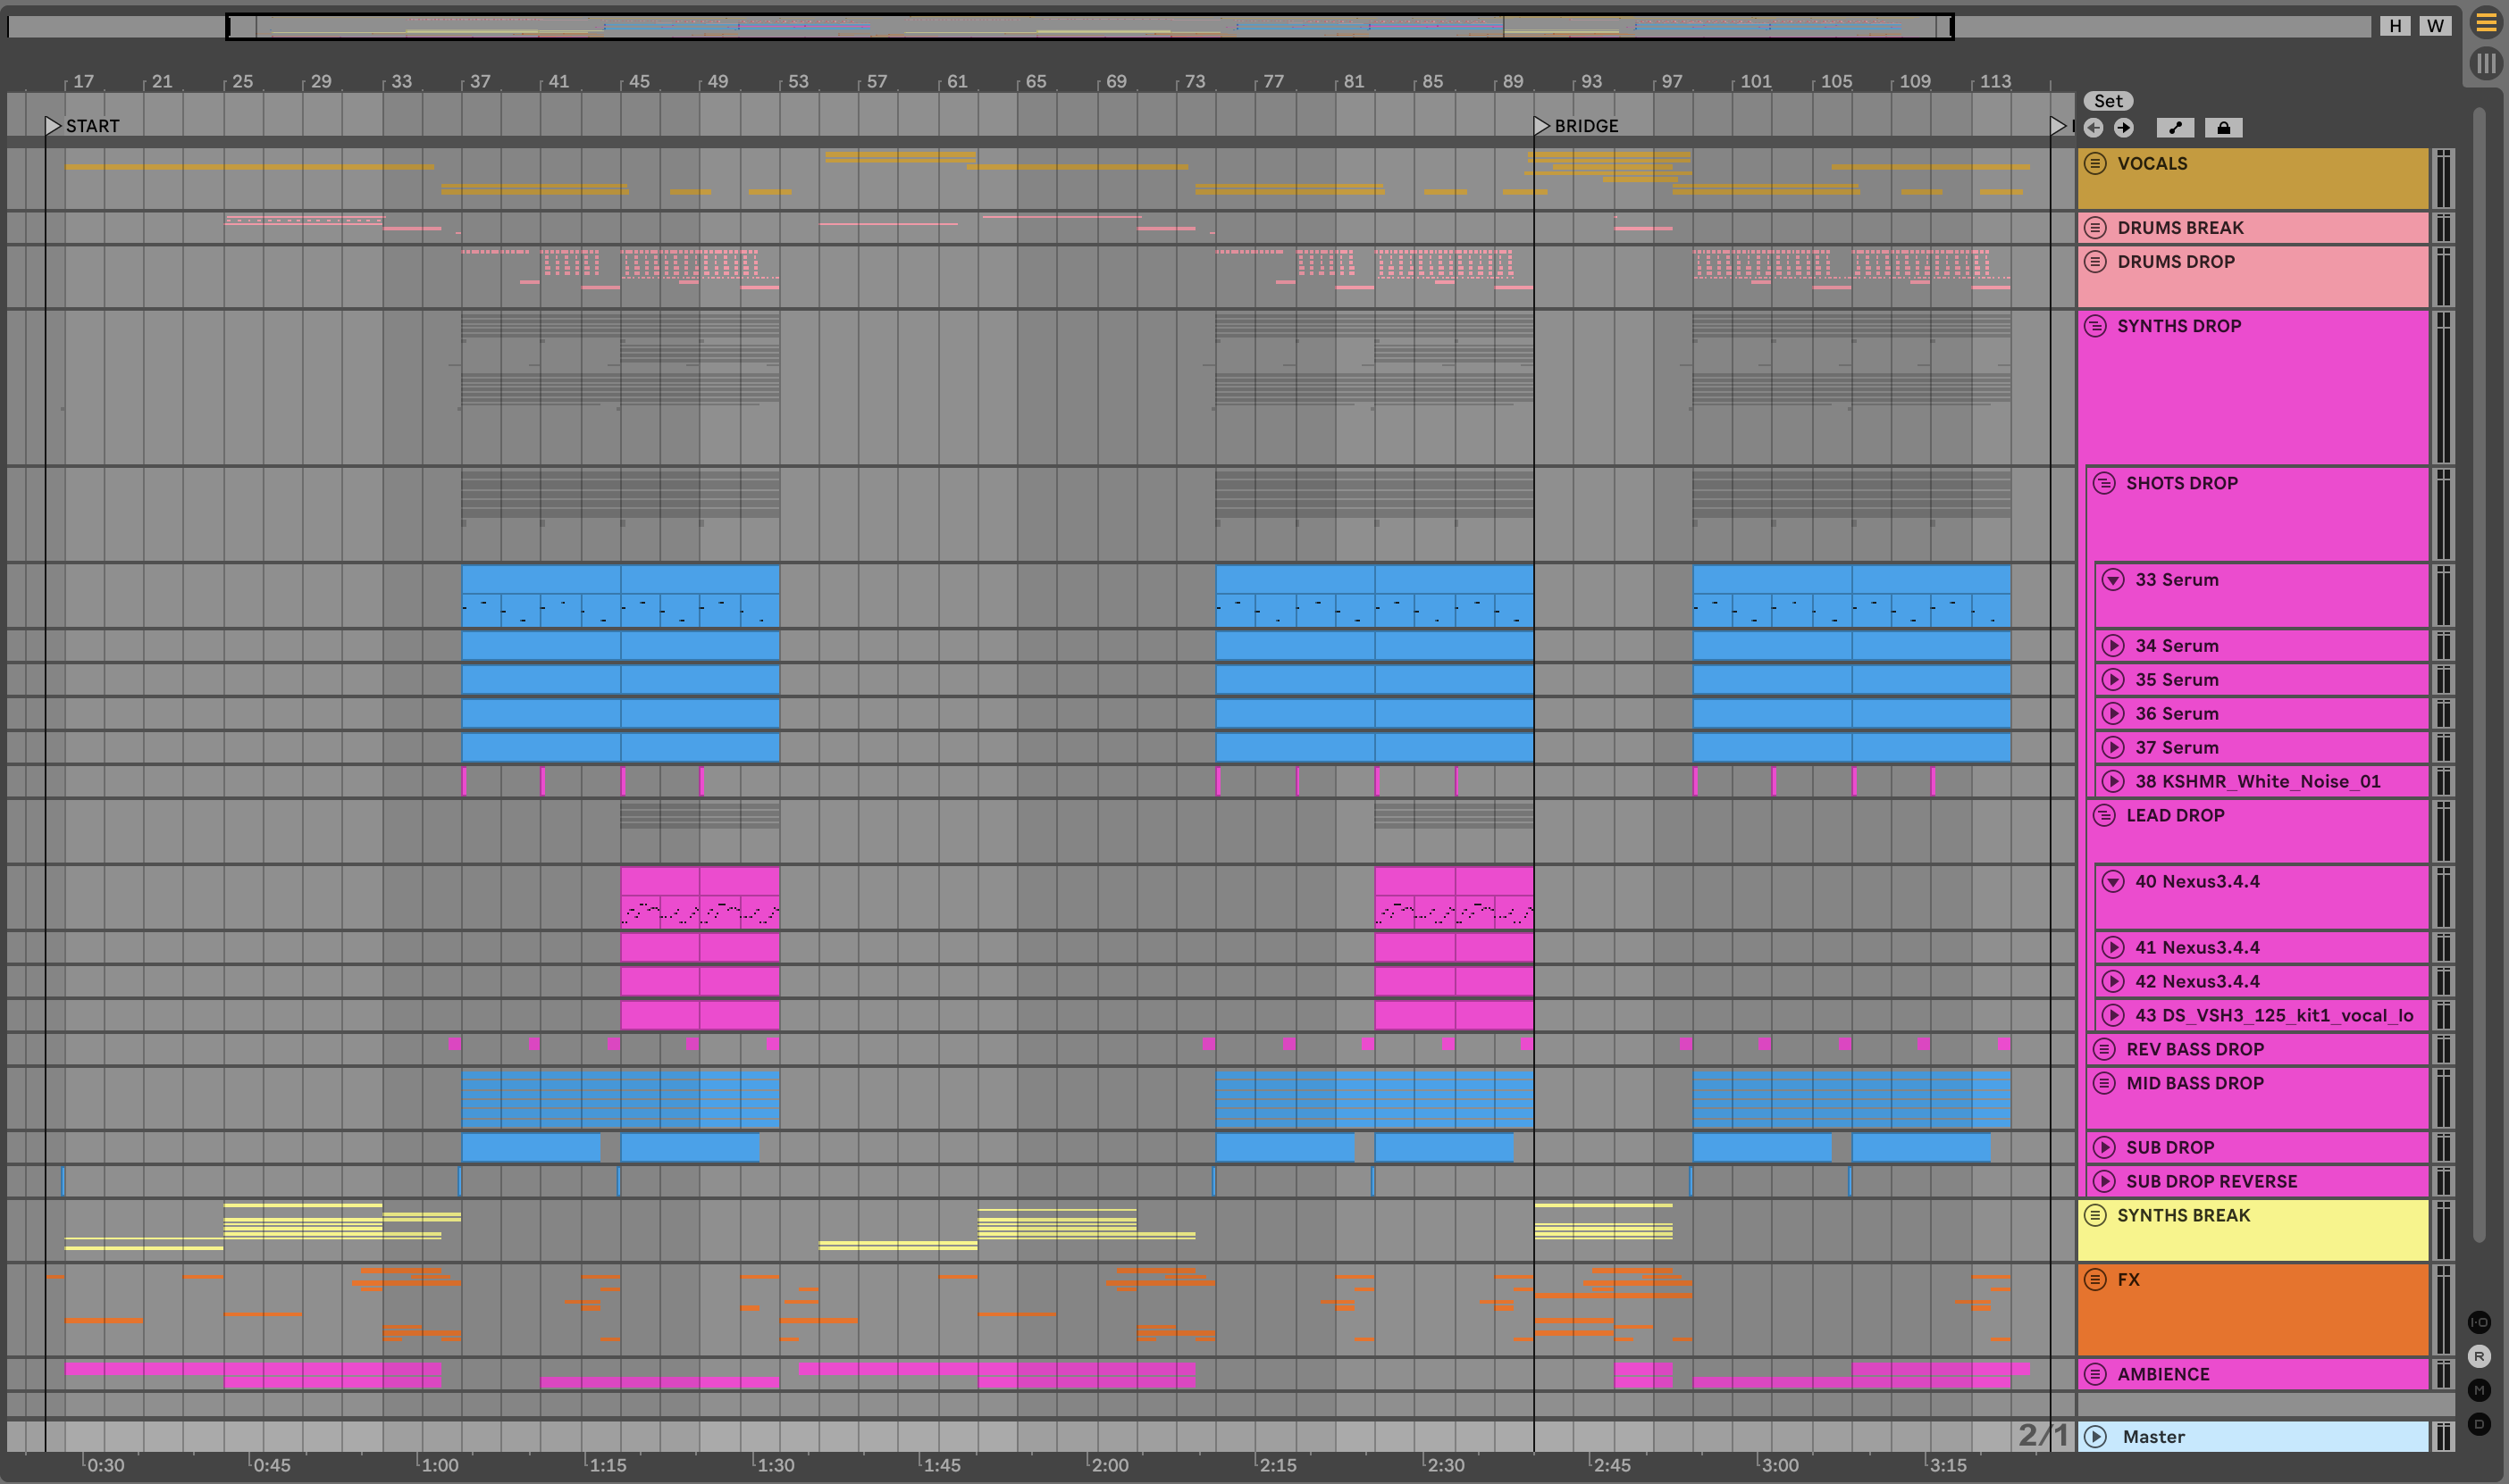
Task: Toggle the Mixer (M) section visibility
Action: click(x=2479, y=1390)
